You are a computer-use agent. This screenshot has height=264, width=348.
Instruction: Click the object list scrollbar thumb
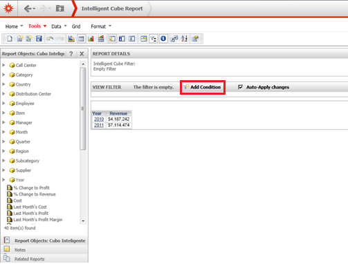point(83,109)
